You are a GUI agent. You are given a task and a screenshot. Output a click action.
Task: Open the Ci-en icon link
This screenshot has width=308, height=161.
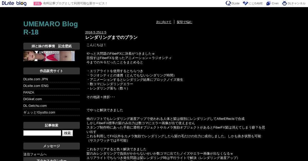click(x=273, y=3)
